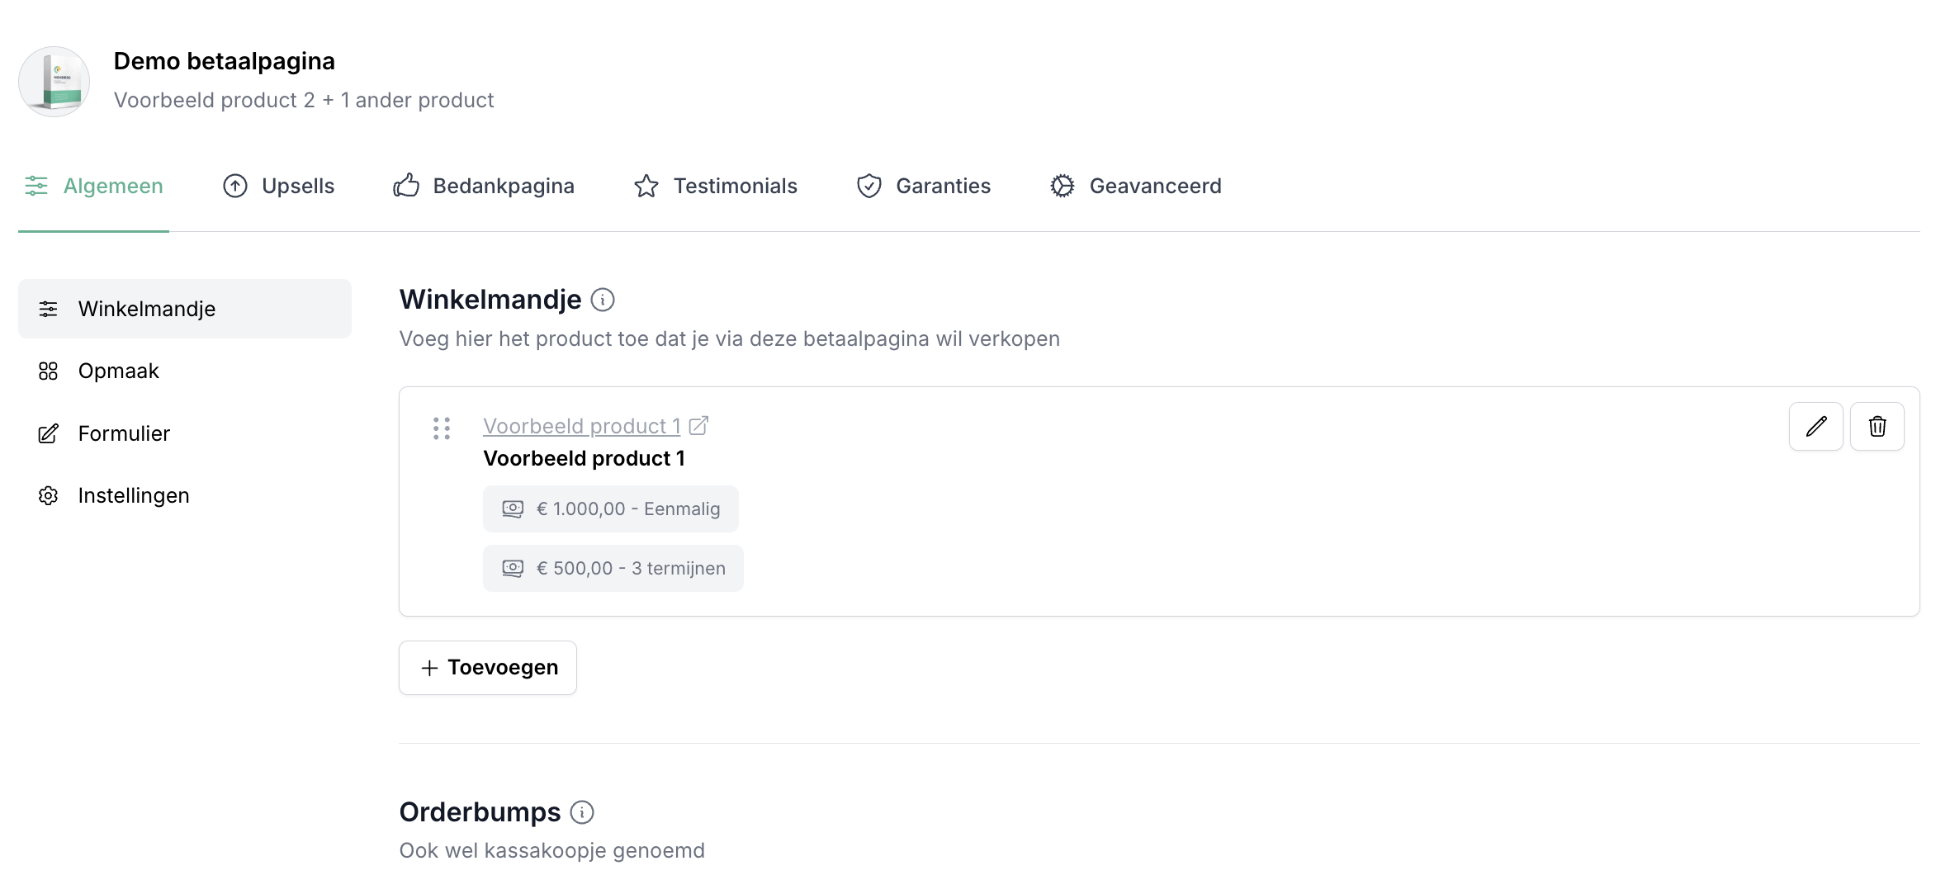Click the € 1.000,00 - Eenmalig price badge

[x=611, y=508]
